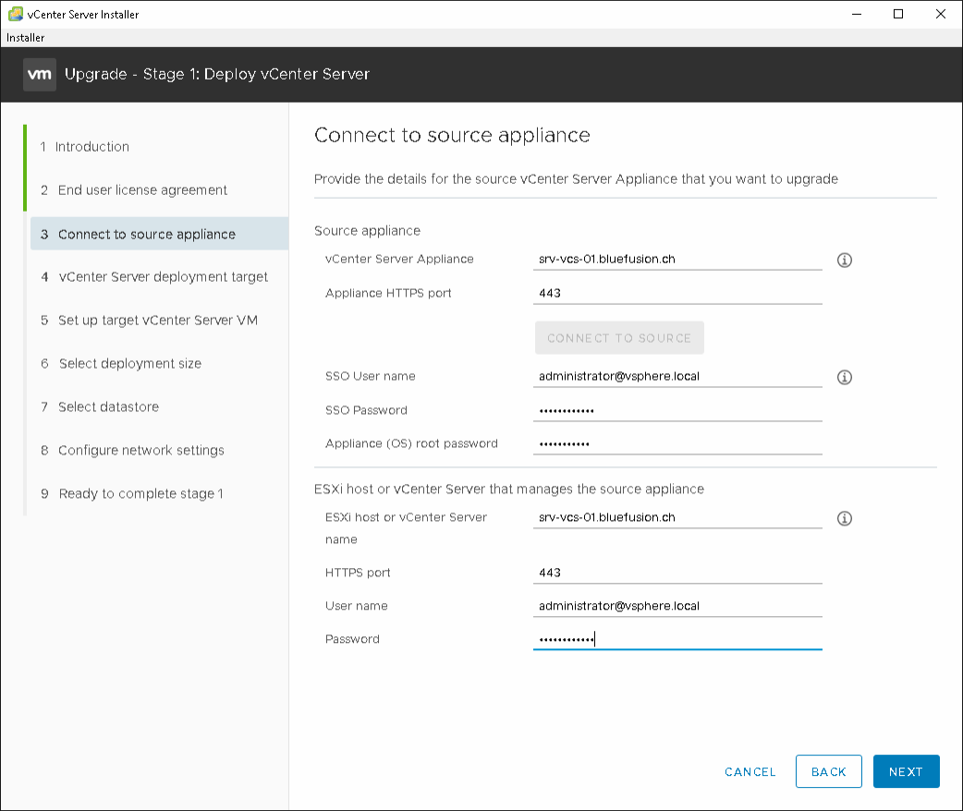This screenshot has width=963, height=811.
Task: Click the vCenter Server Appliance FQDN field
Action: coord(677,260)
